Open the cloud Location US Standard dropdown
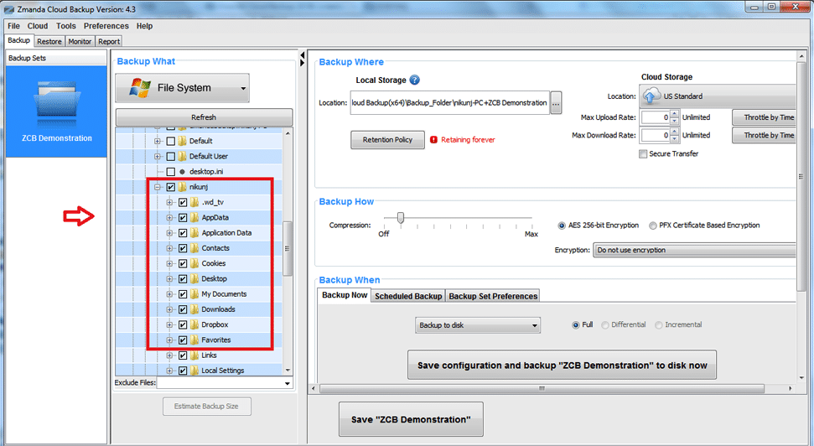 point(718,96)
